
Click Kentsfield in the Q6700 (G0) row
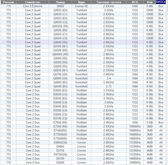(81, 74)
